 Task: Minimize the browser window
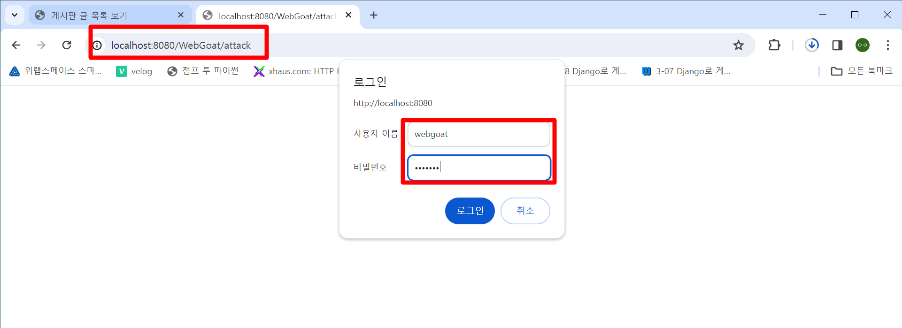[823, 15]
